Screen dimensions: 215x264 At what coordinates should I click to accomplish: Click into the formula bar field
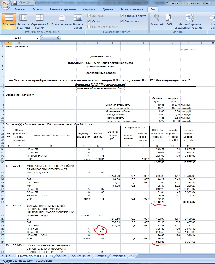pos(138,38)
